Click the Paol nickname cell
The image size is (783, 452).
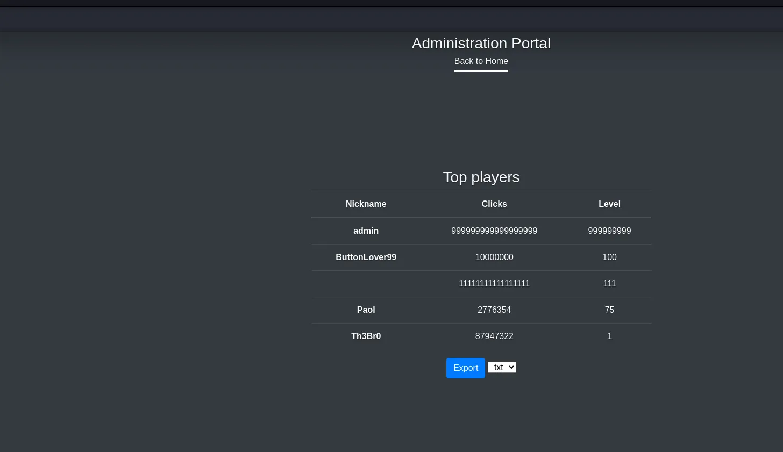click(x=366, y=310)
